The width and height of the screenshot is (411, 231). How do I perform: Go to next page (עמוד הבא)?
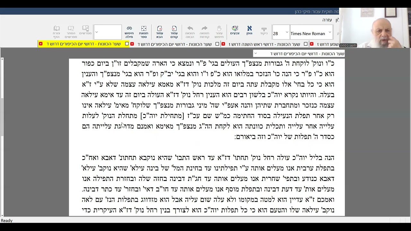click(160, 32)
